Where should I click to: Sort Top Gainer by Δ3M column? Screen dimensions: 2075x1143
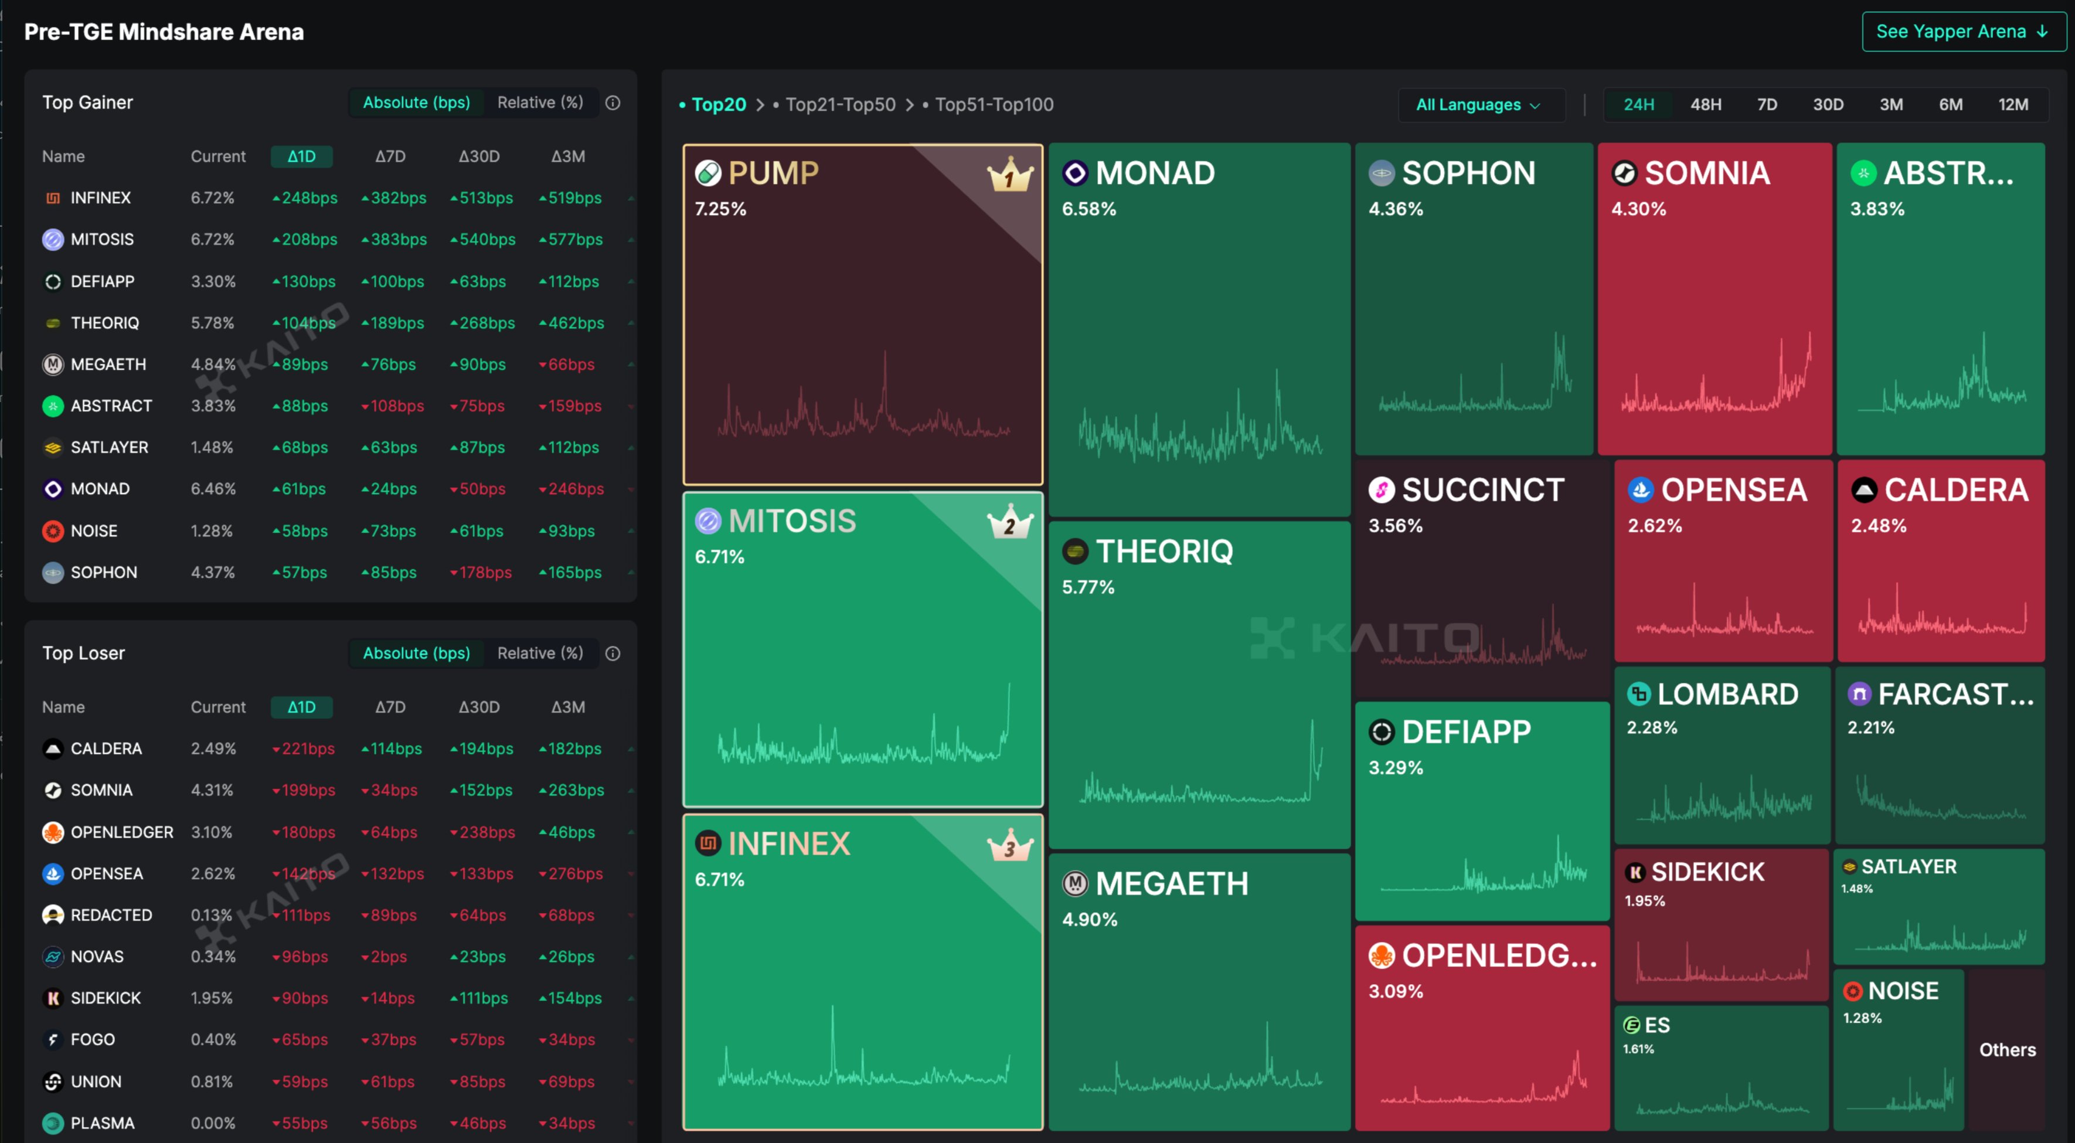568,157
